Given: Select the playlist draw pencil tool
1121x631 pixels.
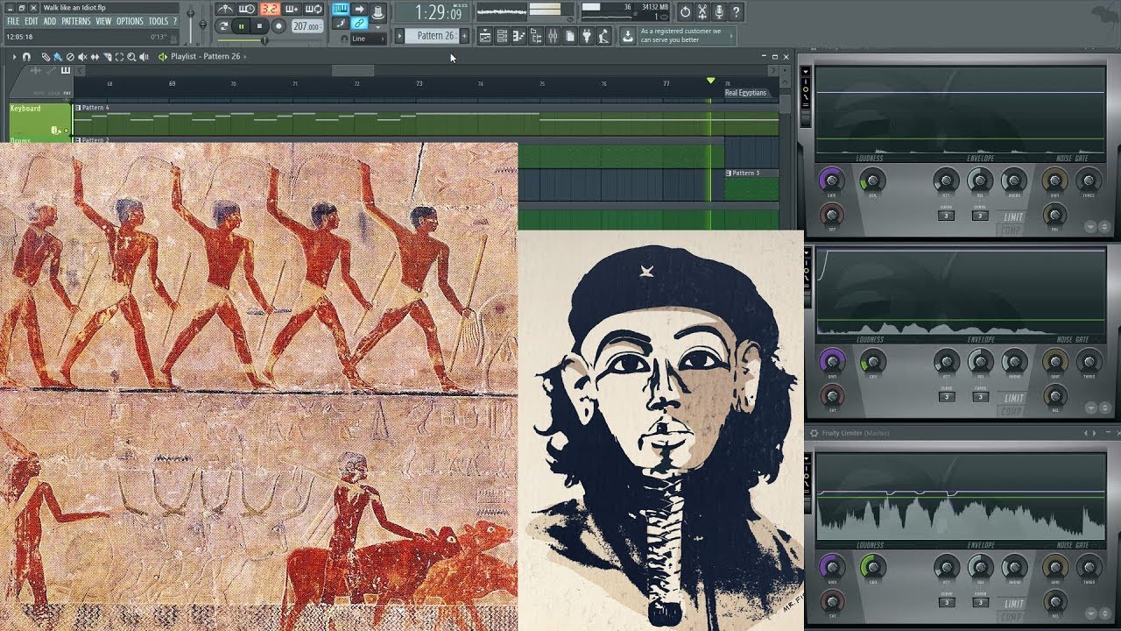Looking at the screenshot, I should point(46,57).
